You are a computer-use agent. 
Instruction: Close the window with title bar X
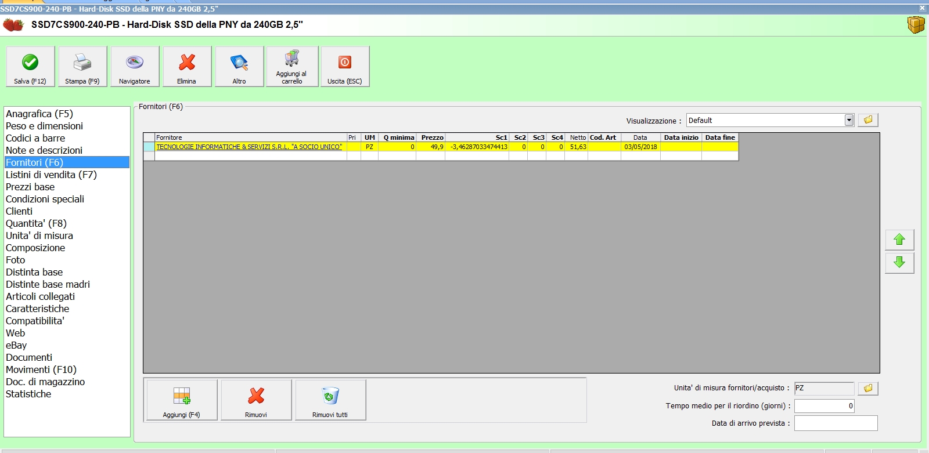(922, 8)
